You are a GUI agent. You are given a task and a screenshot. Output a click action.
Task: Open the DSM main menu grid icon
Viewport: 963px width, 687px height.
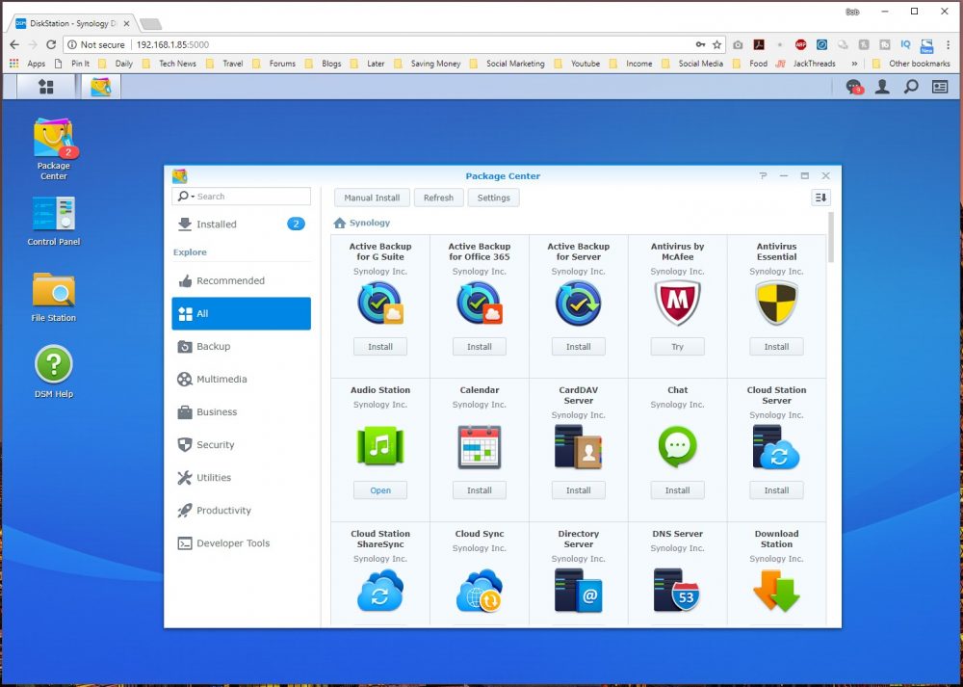pos(46,87)
